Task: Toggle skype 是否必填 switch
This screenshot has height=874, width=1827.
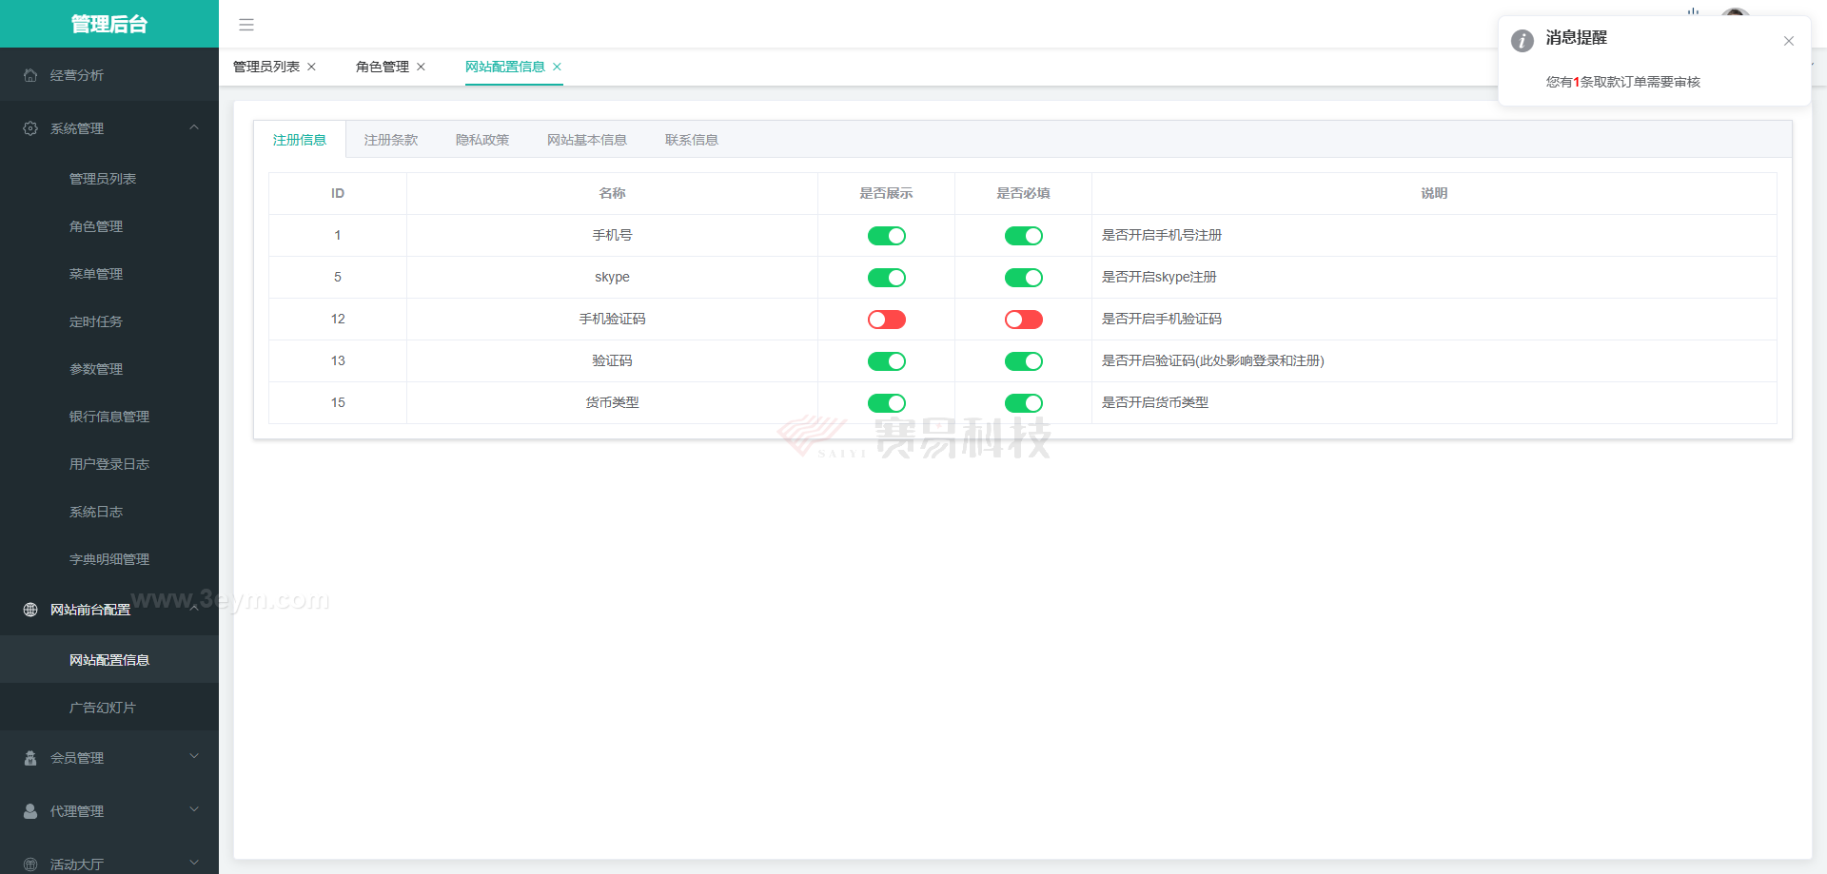Action: tap(1023, 278)
